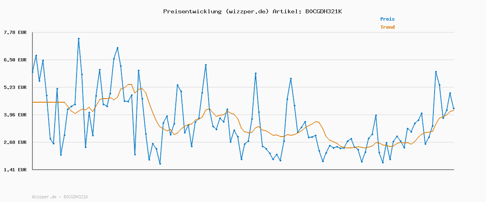The image size is (486, 202).
Task: Select the last blue price point on right
Action: pyautogui.click(x=454, y=108)
